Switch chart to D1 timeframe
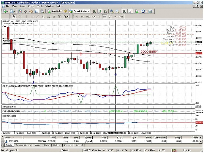204x153 pixels. point(110,17)
